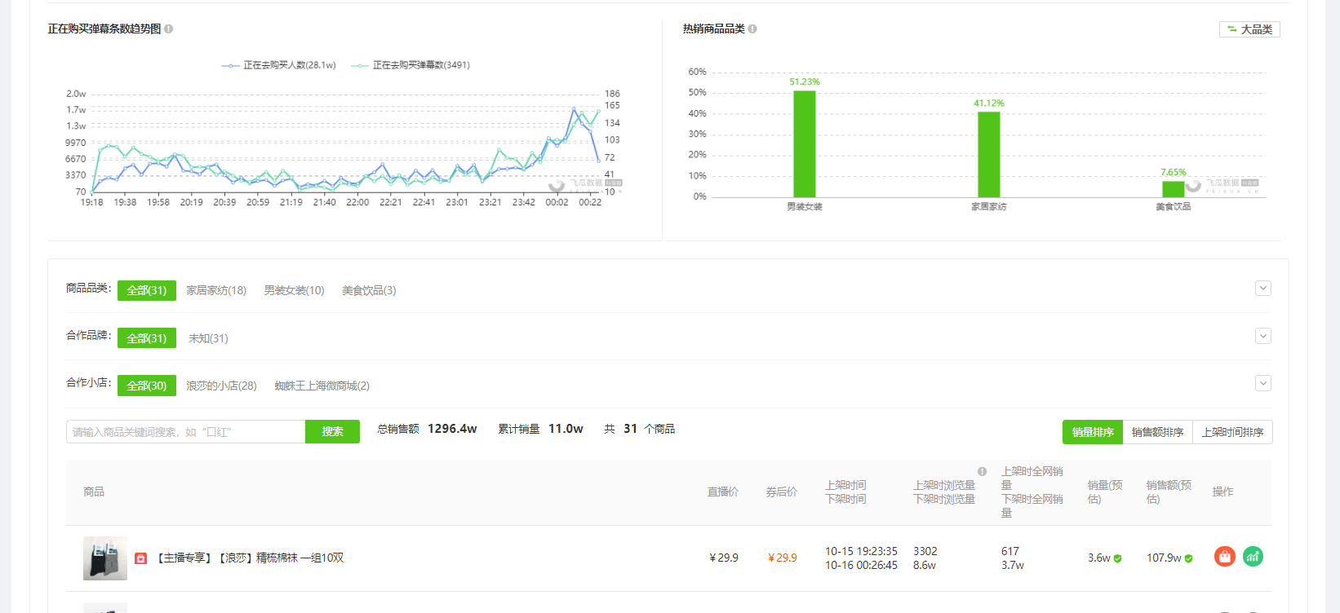The height and width of the screenshot is (613, 1340).
Task: Sort products by 上架时间排序
Action: 1232,432
